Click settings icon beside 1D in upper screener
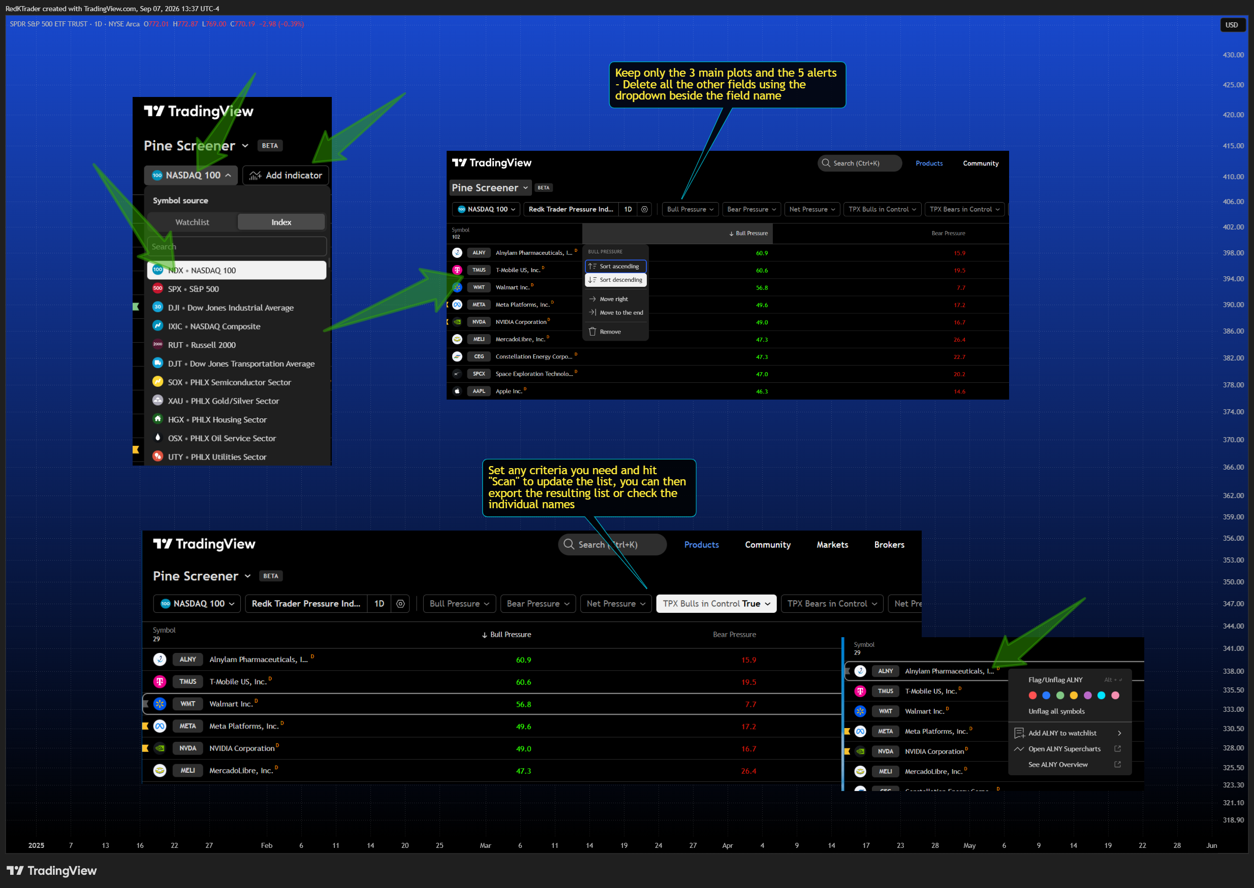 [644, 209]
